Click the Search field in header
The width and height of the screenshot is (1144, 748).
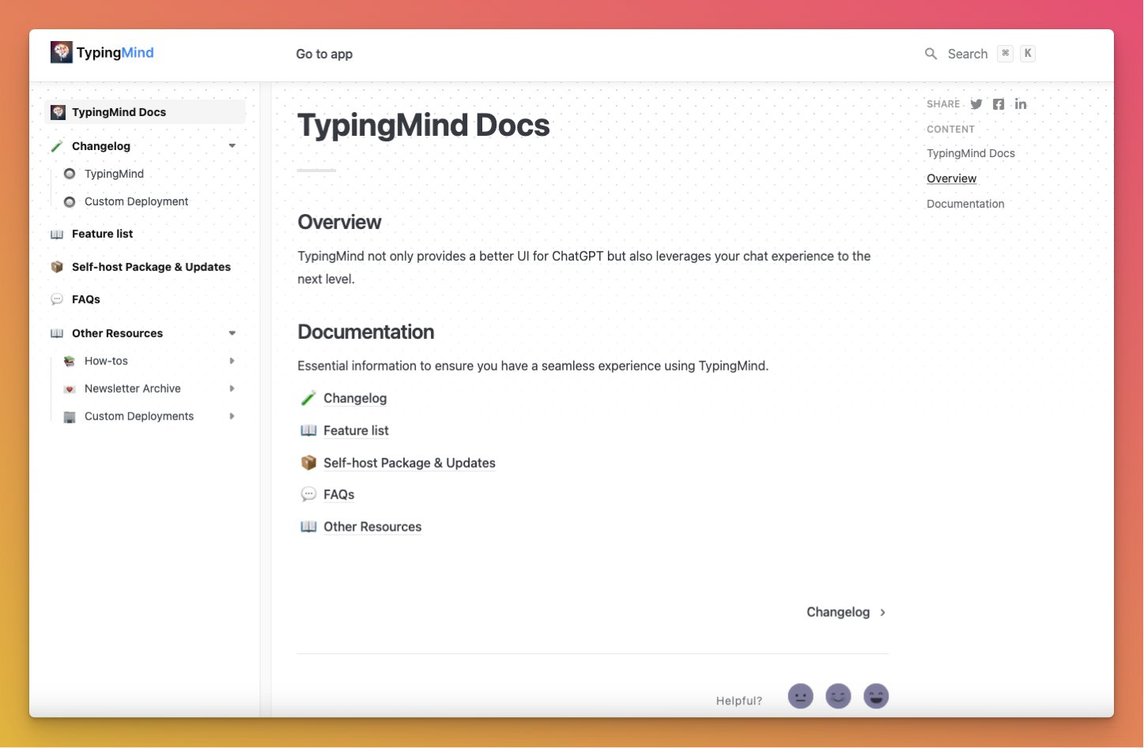[x=980, y=54]
